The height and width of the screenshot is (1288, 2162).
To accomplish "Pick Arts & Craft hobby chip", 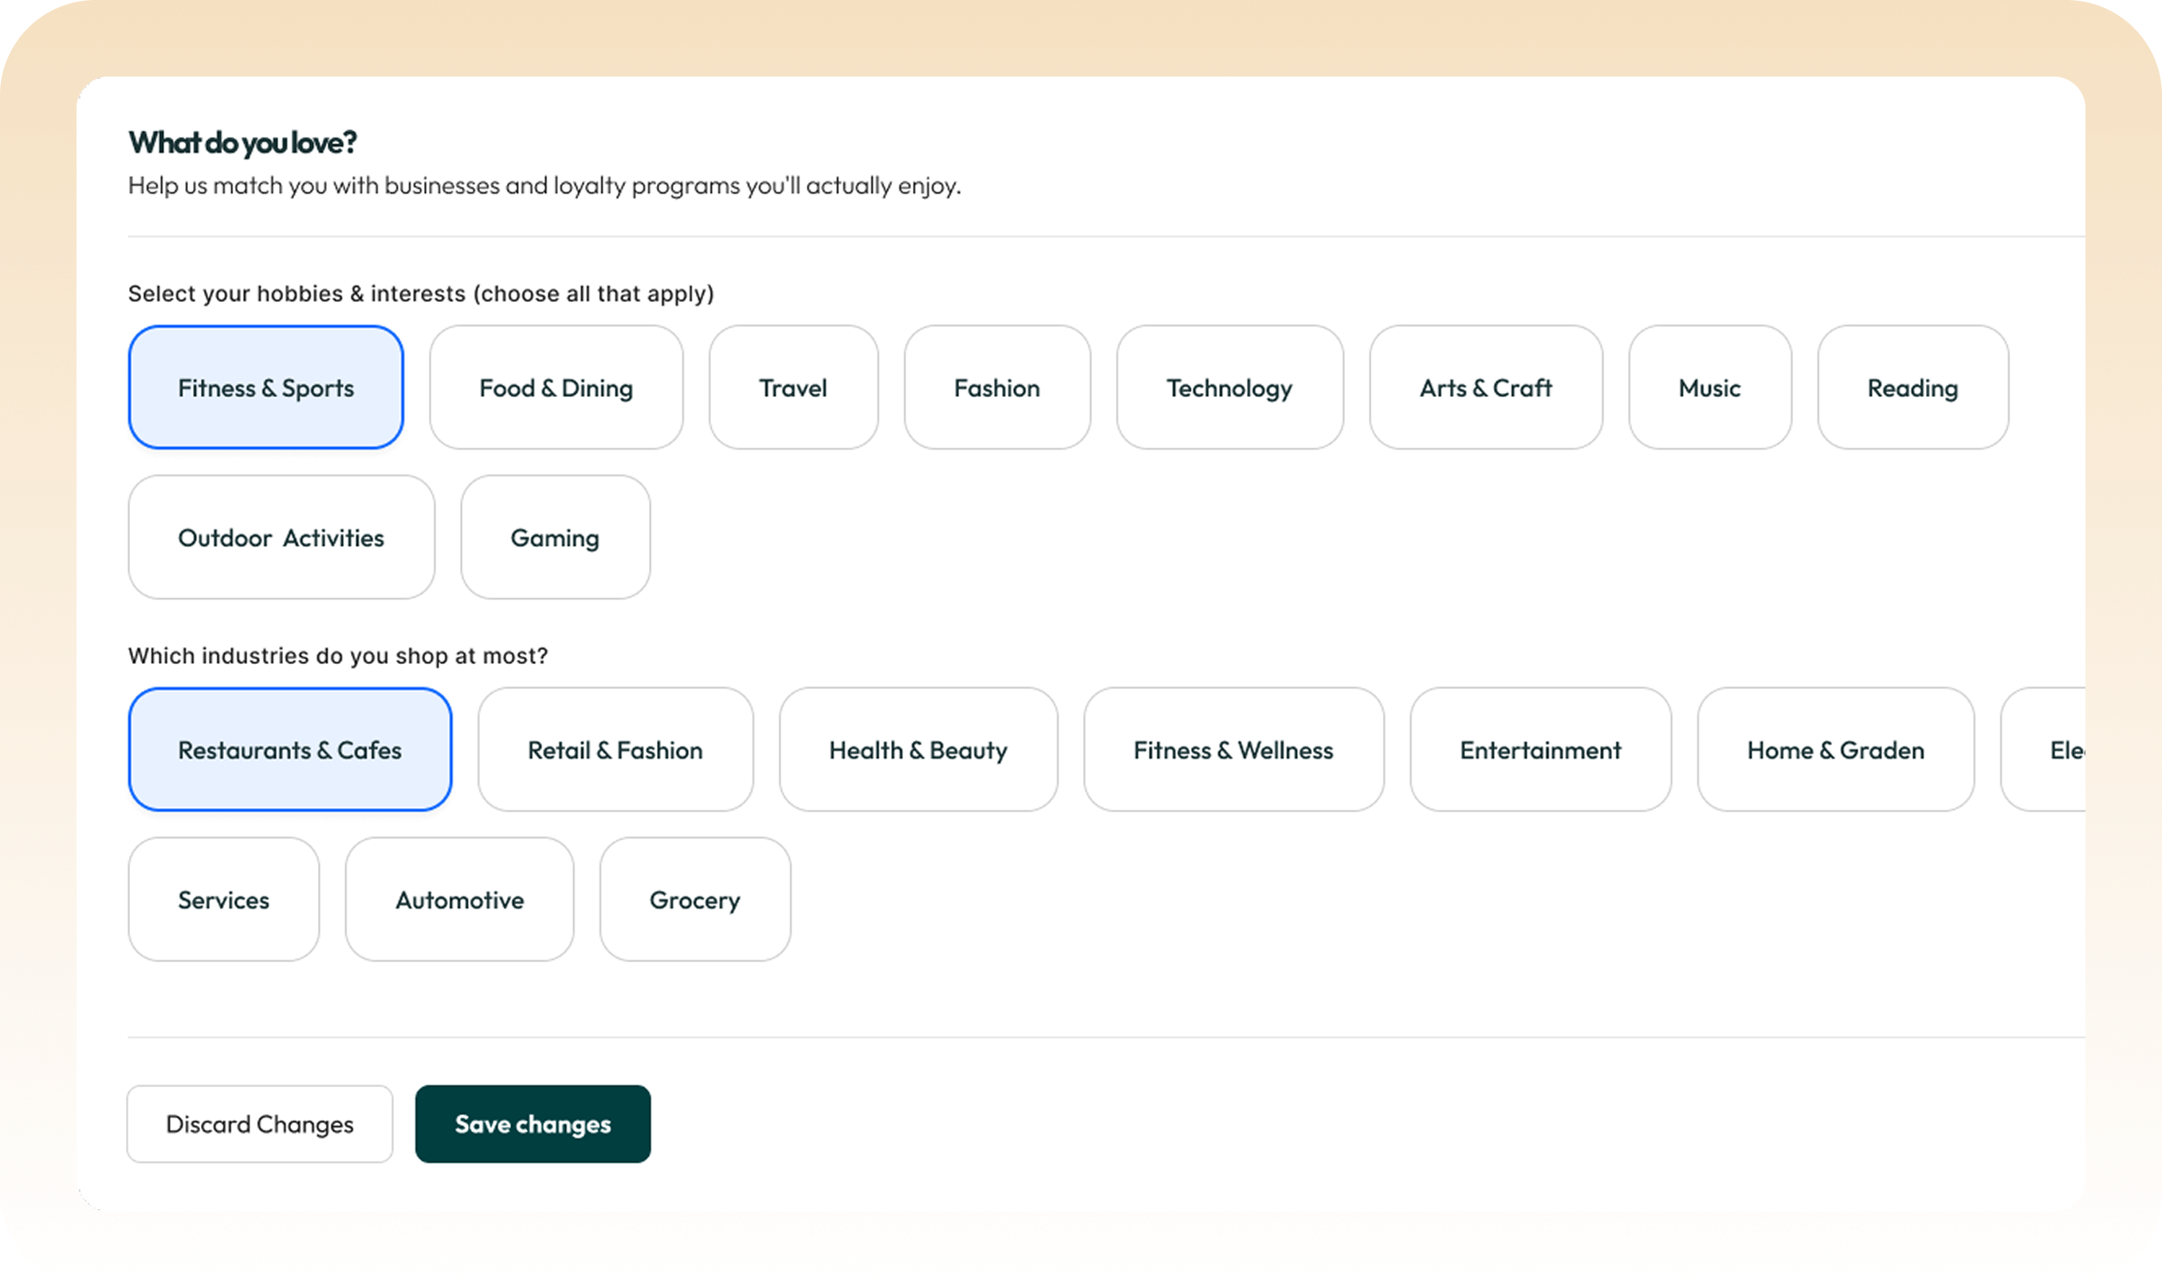I will 1485,387.
